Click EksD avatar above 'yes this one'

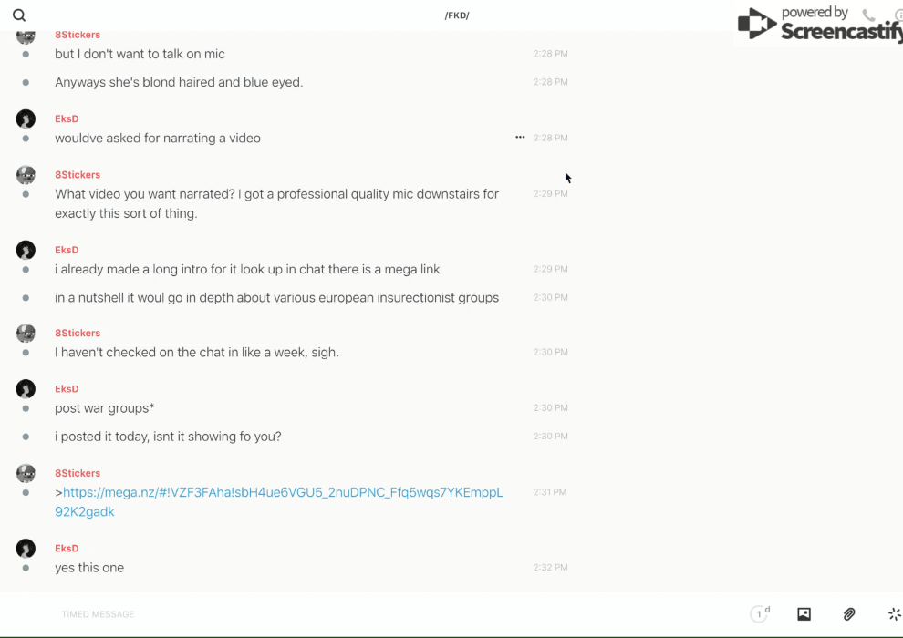click(x=26, y=549)
